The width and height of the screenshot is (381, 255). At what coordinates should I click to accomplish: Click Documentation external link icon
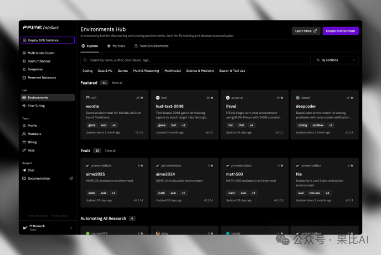tap(71, 179)
